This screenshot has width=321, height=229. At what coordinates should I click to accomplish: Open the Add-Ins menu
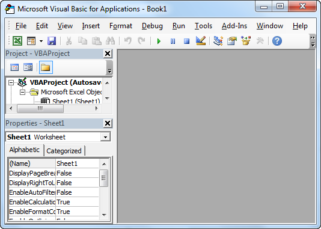[x=234, y=26]
